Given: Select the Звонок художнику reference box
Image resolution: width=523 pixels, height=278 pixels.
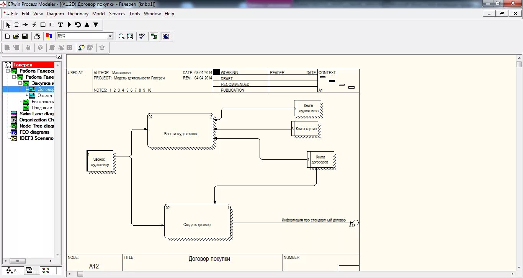Looking at the screenshot, I should [x=101, y=162].
